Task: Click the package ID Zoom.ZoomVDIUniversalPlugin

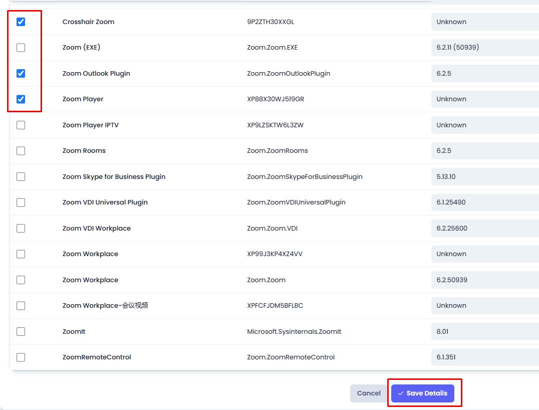Action: 297,202
